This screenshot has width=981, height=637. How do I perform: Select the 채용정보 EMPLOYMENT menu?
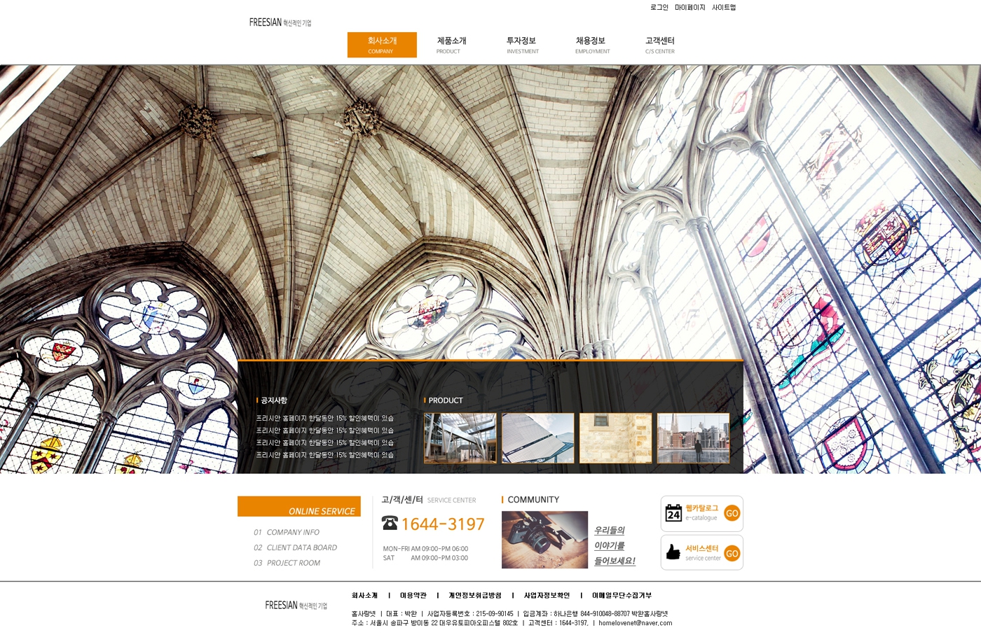[591, 45]
